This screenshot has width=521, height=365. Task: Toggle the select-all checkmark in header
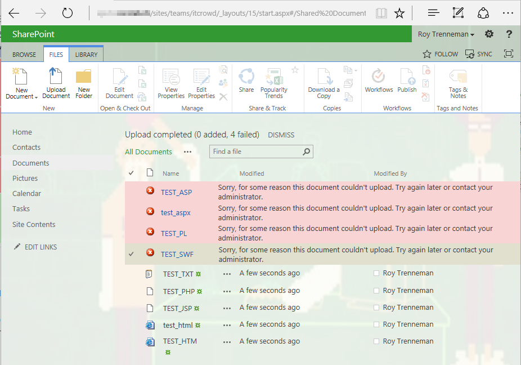click(x=131, y=173)
